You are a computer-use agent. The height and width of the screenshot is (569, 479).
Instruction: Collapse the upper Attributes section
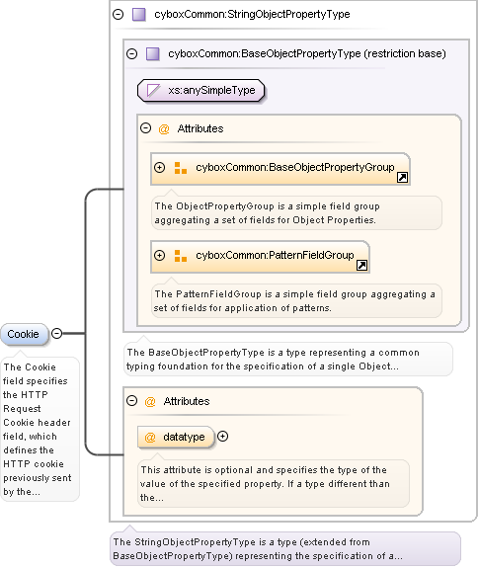(x=145, y=128)
